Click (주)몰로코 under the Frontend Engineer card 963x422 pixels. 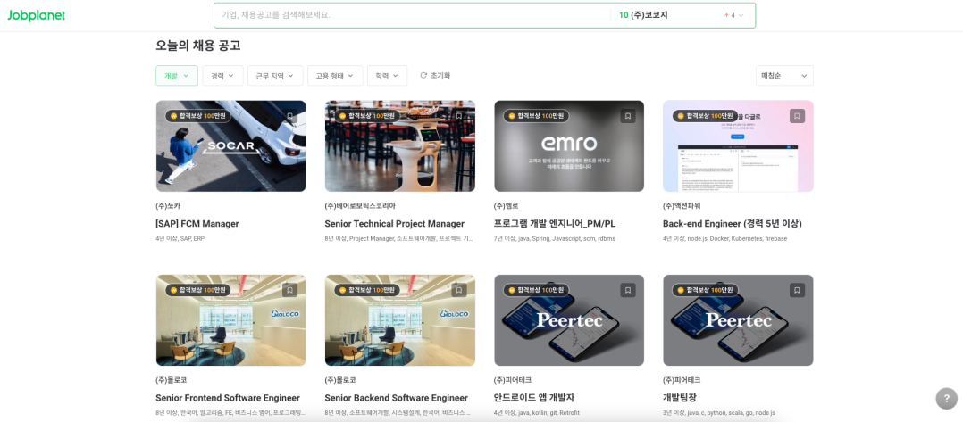tap(172, 380)
